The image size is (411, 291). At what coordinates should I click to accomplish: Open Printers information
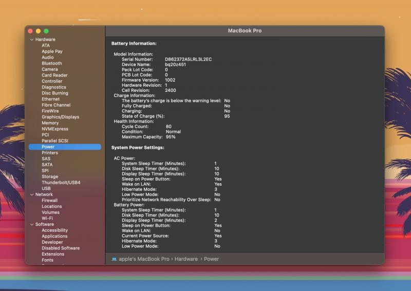tap(50, 153)
